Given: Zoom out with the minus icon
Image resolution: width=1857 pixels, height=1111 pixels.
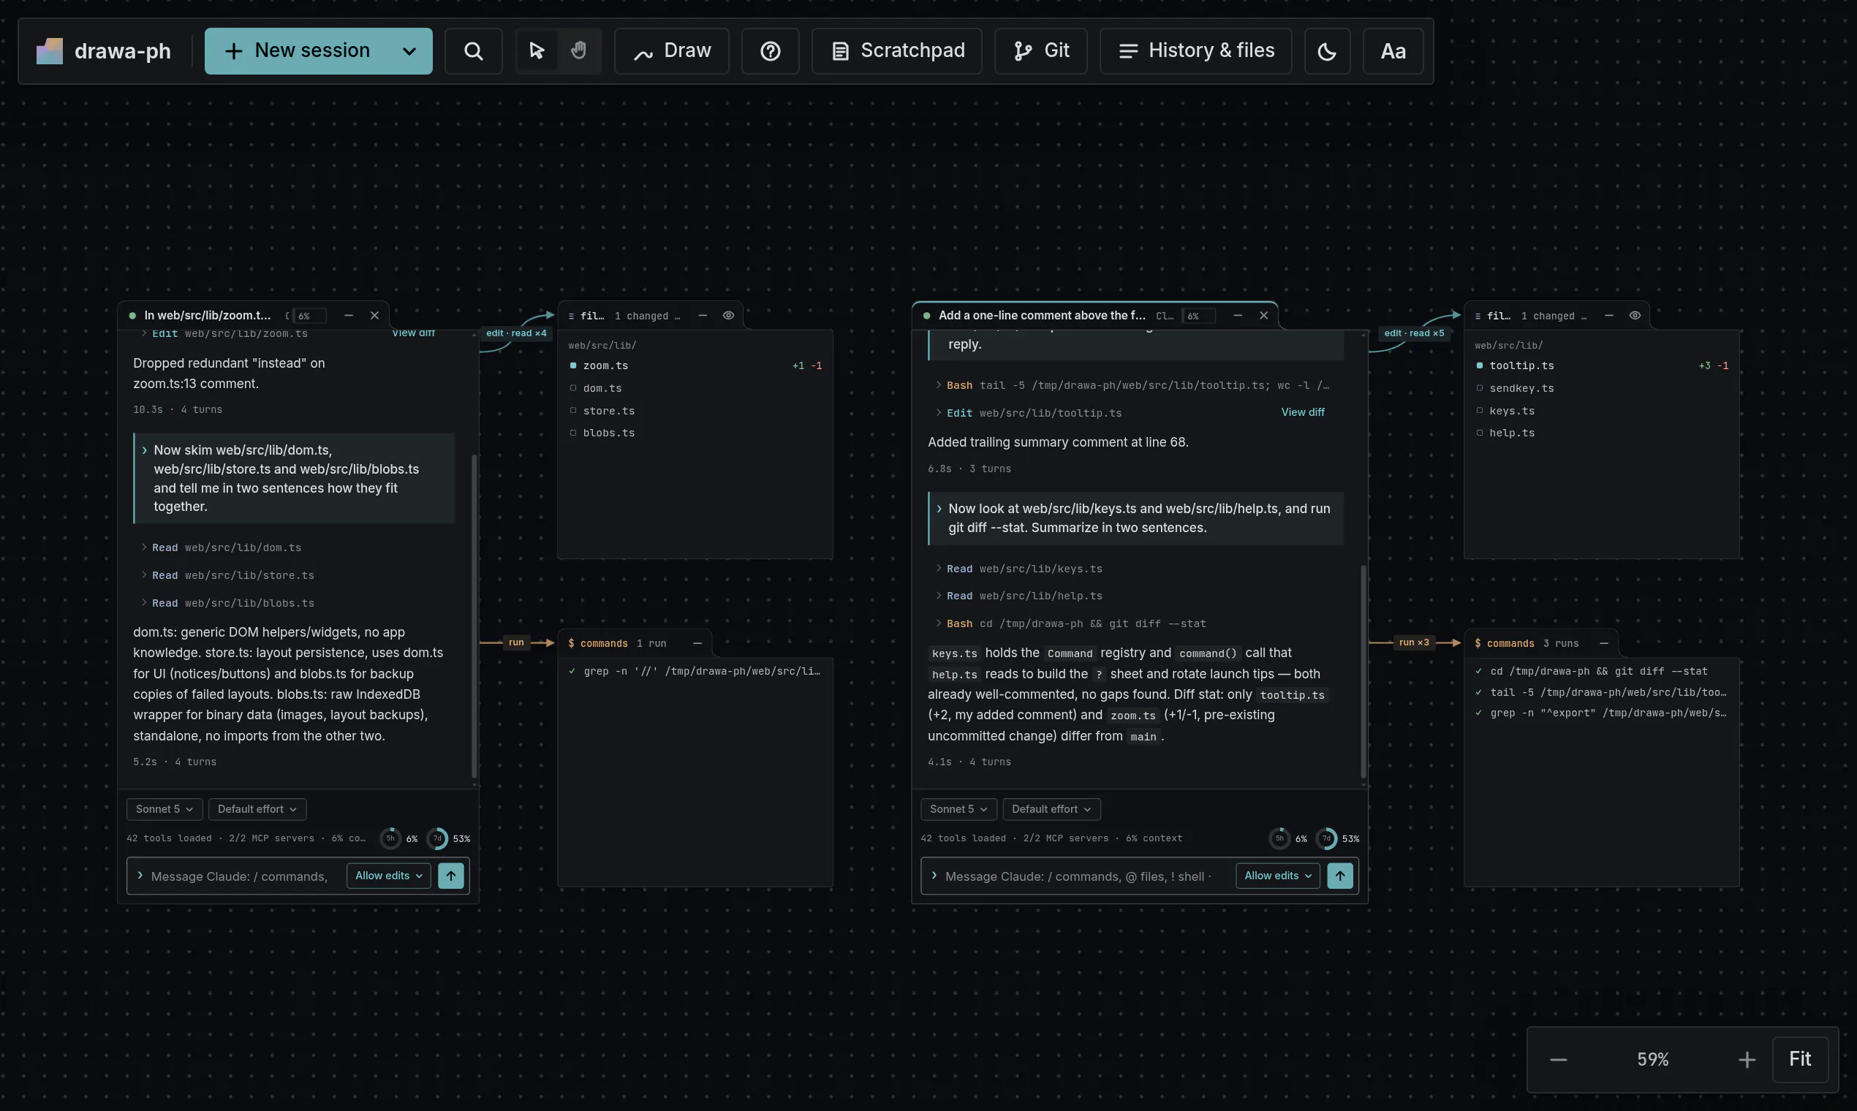Looking at the screenshot, I should (x=1558, y=1059).
